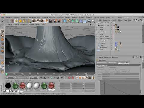Click the lock icon in the Attribute Manager
The width and height of the screenshot is (144, 108).
tap(136, 57)
